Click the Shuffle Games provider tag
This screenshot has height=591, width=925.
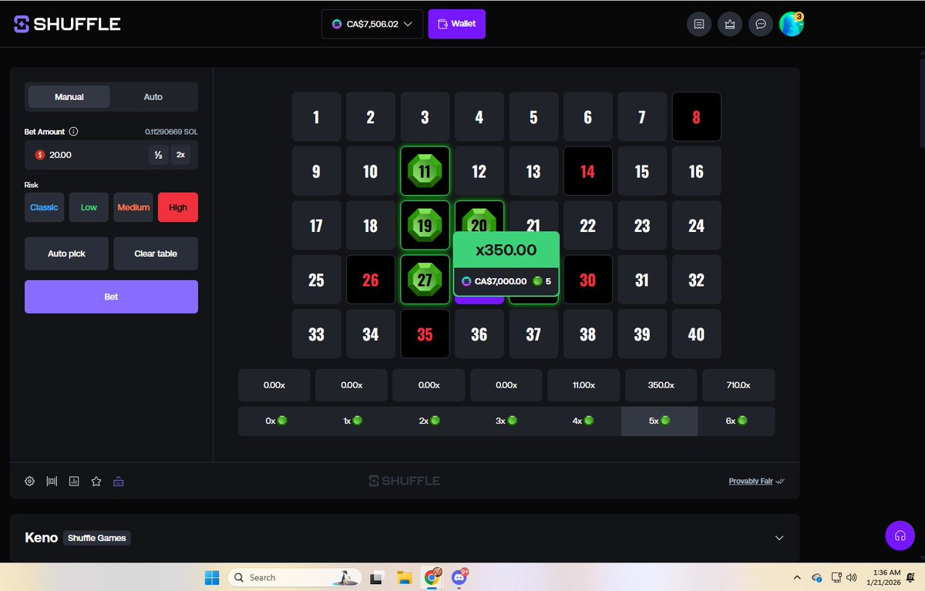click(97, 538)
